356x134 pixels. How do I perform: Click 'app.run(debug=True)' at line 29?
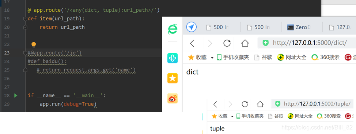tap(68, 104)
